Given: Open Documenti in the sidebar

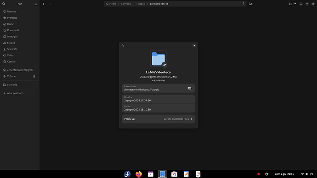Looking at the screenshot, I should click(20, 30).
